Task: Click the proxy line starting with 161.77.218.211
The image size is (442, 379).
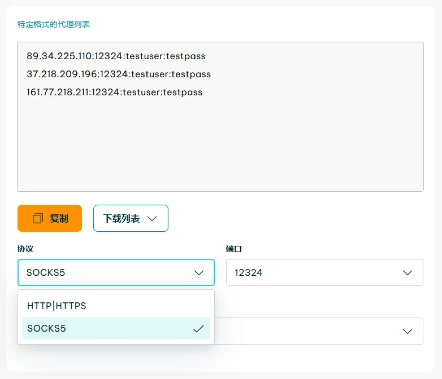Action: tap(114, 92)
